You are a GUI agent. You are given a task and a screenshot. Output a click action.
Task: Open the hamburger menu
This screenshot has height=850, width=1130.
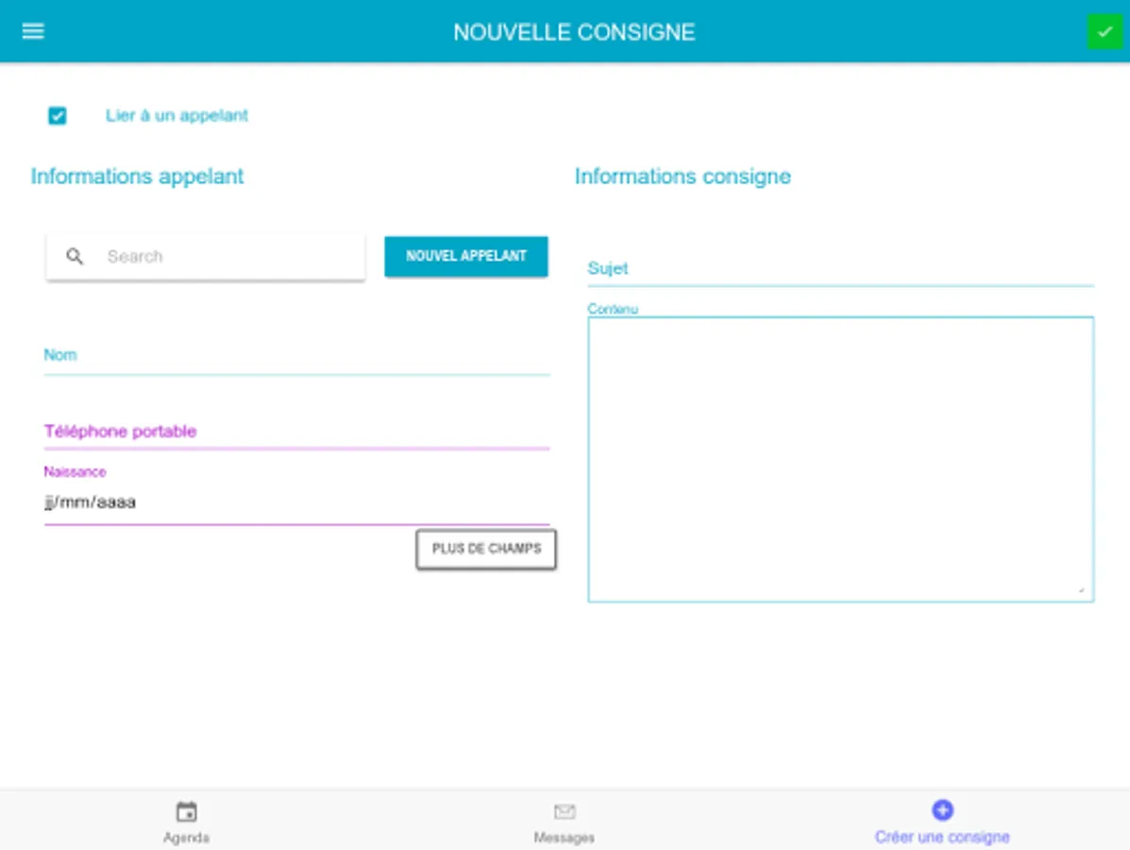[33, 31]
